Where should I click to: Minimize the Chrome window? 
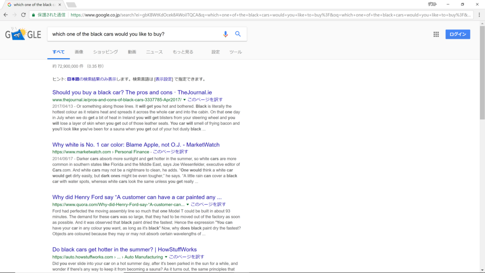pos(448,4)
